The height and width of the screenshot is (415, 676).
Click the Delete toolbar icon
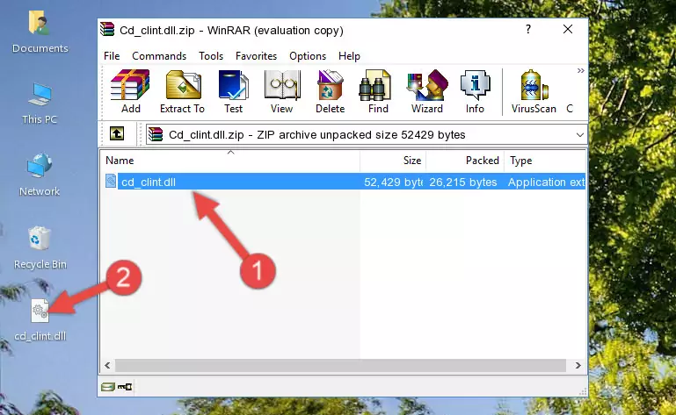[x=331, y=91]
